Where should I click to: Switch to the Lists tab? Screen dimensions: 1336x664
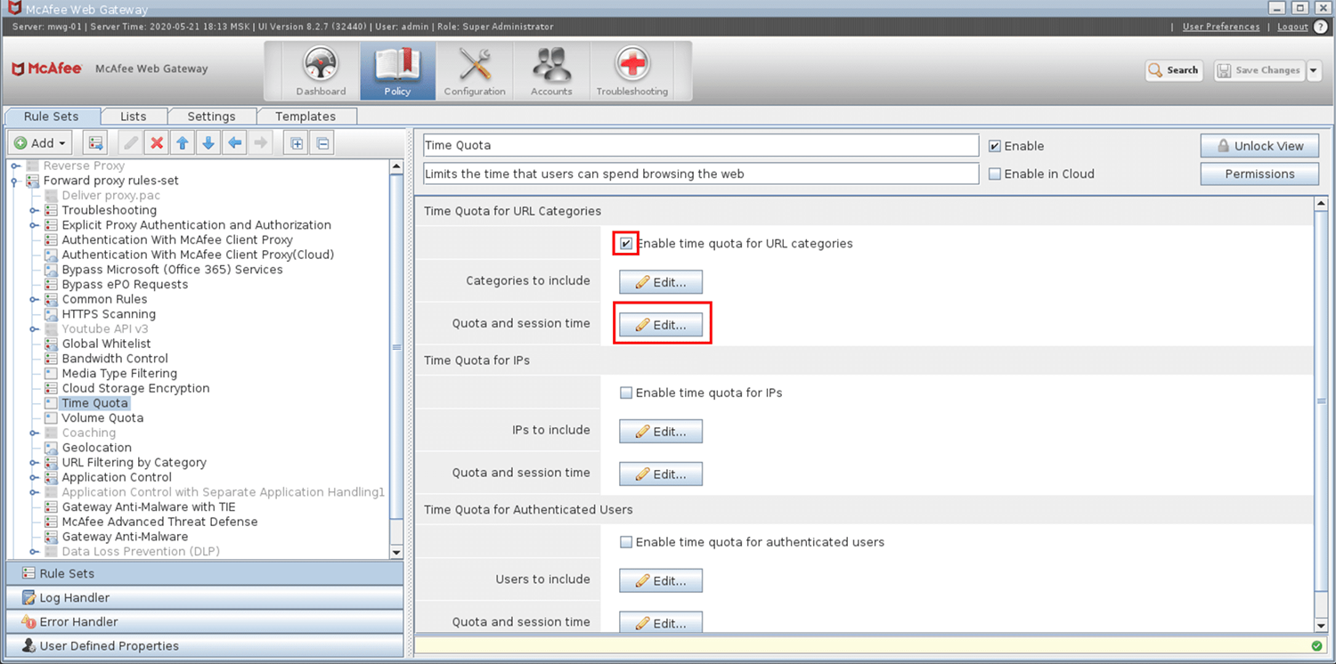click(x=133, y=117)
